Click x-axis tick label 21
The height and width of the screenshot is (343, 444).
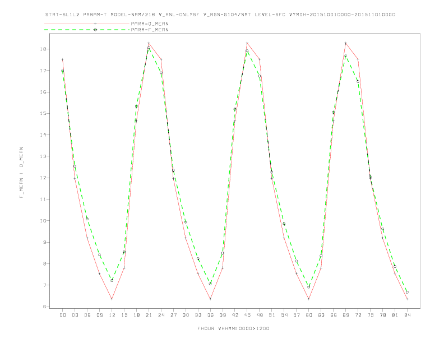click(x=149, y=315)
